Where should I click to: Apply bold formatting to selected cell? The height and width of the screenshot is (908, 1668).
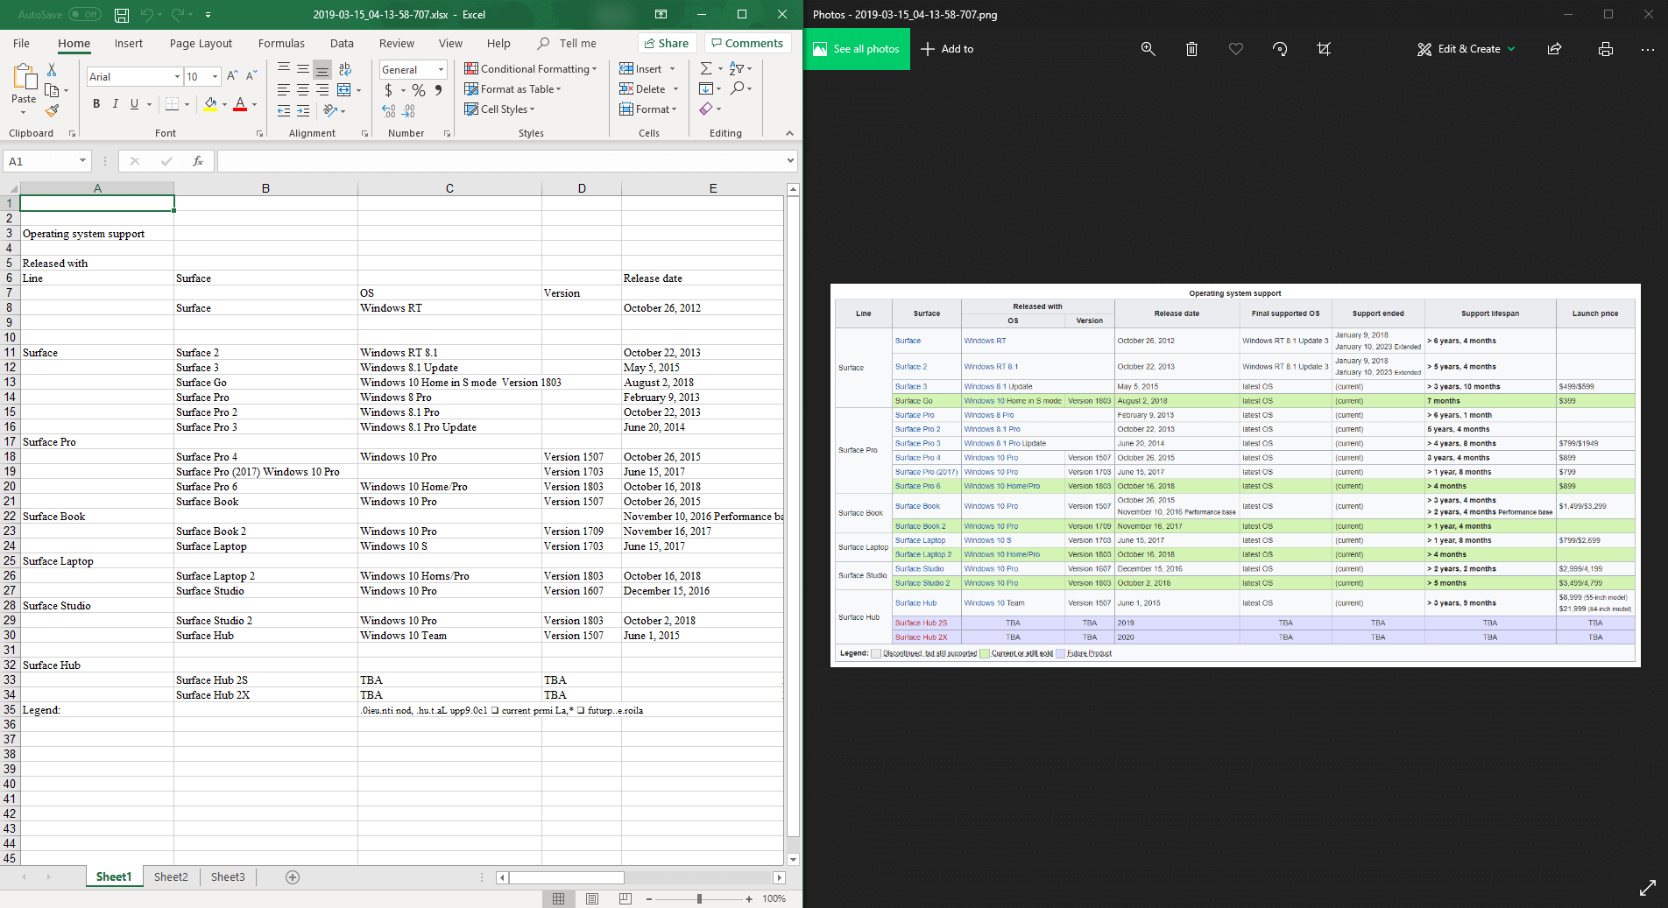pyautogui.click(x=96, y=104)
